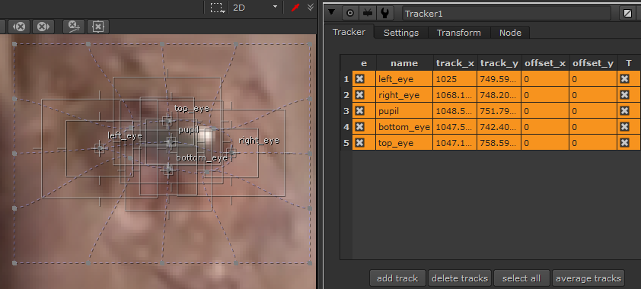The image size is (641, 289).
Task: Click the average tracks button
Action: (x=588, y=278)
